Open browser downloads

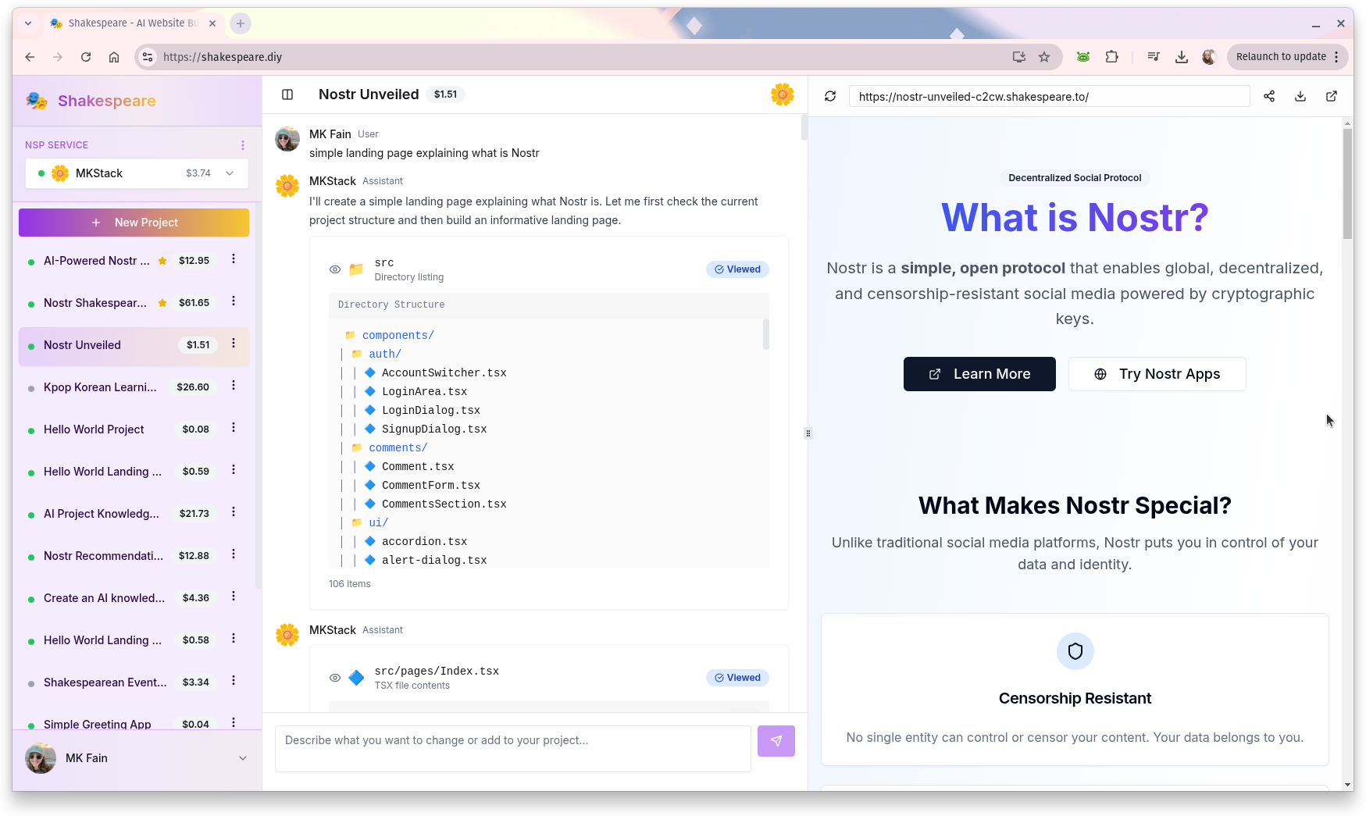(1182, 57)
